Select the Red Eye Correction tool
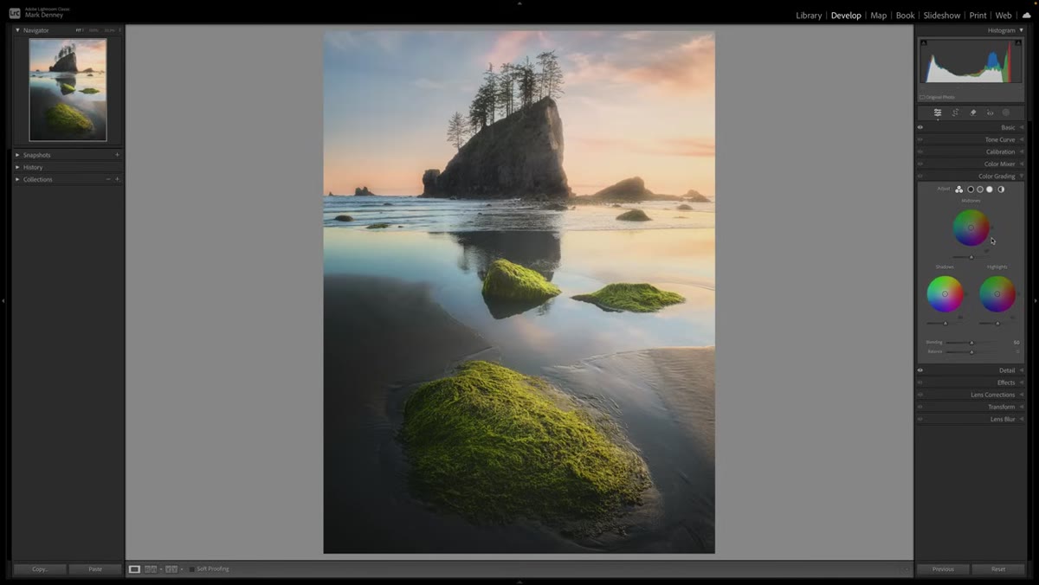The height and width of the screenshot is (585, 1039). pyautogui.click(x=990, y=112)
